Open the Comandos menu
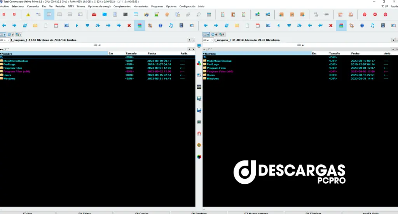The height and width of the screenshot is (214, 398). click(33, 6)
